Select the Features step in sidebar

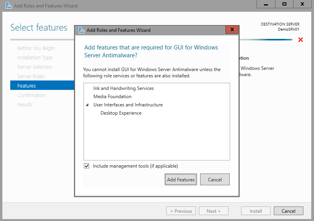pyautogui.click(x=42, y=85)
